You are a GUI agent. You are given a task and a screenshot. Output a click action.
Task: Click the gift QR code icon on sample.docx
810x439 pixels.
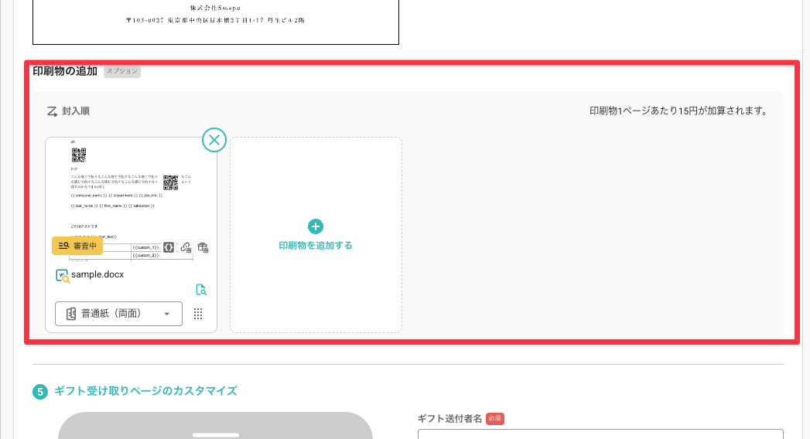coord(203,247)
